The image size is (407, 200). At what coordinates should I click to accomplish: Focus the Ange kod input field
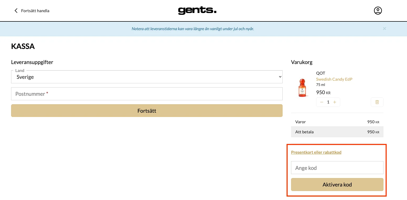337,168
